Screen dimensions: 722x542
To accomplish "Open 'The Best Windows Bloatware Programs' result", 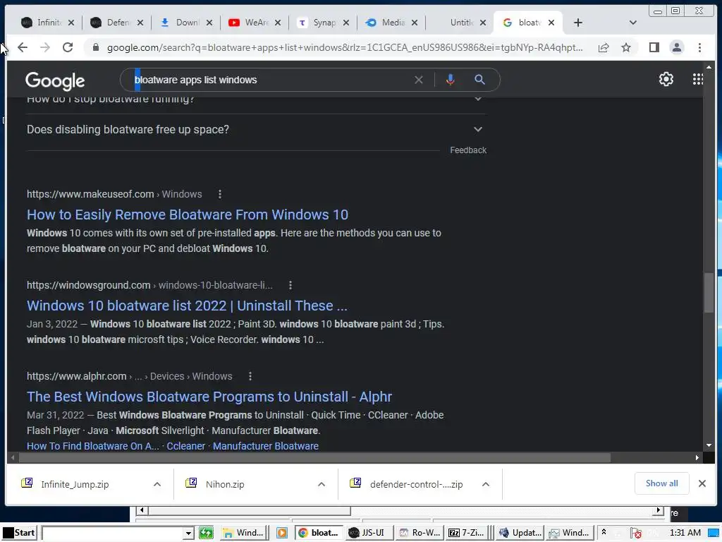I will [x=209, y=397].
